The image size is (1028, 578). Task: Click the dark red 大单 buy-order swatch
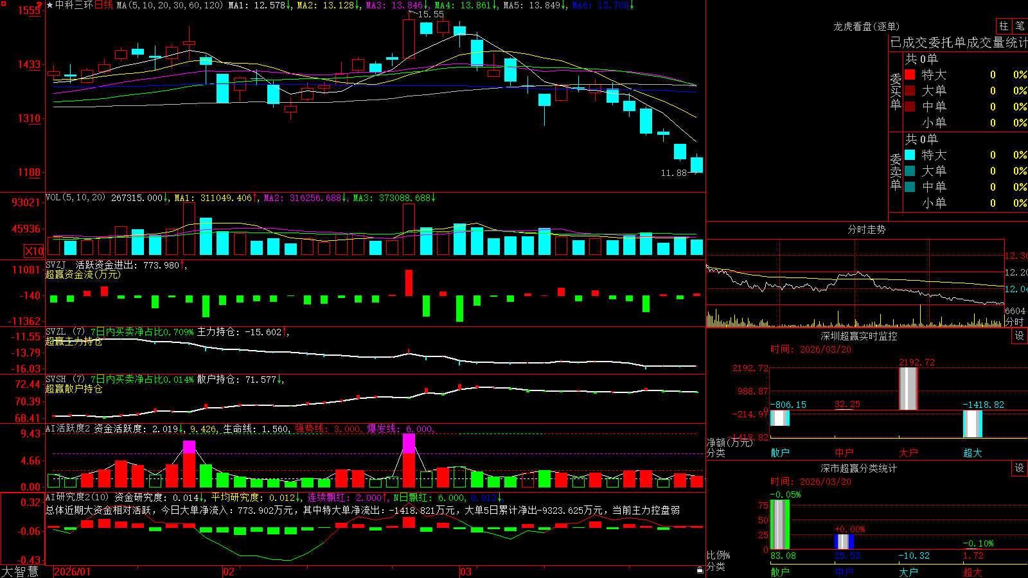[x=910, y=91]
